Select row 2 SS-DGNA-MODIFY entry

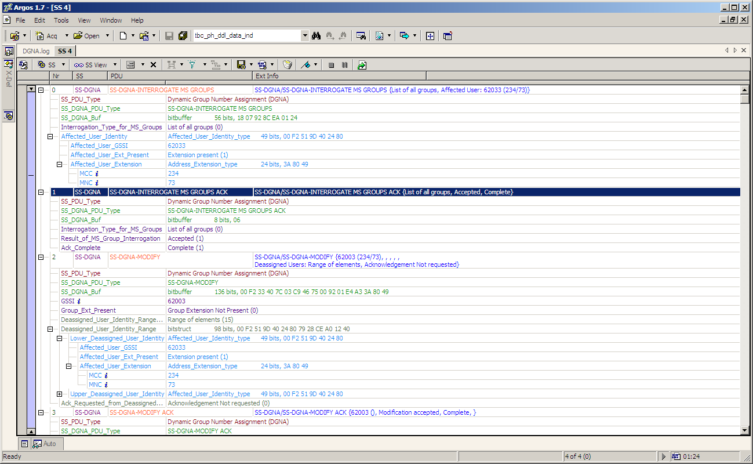coord(134,257)
